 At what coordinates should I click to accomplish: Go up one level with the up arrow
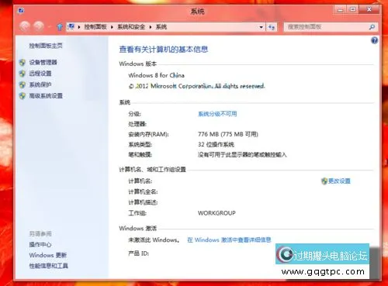[x=60, y=26]
